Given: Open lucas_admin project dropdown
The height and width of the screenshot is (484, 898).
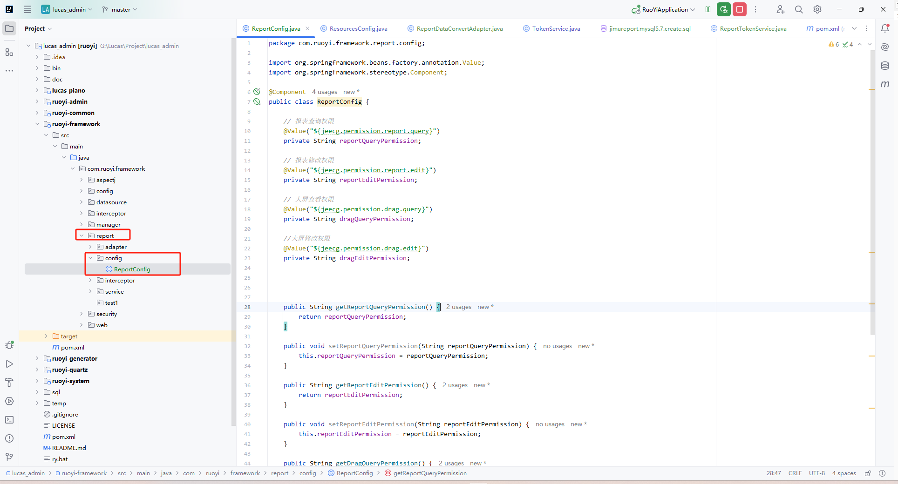Looking at the screenshot, I should click(x=67, y=9).
